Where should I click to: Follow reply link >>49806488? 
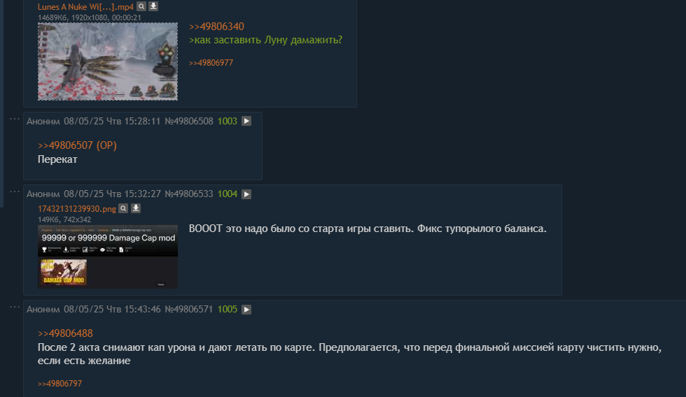pyautogui.click(x=65, y=333)
